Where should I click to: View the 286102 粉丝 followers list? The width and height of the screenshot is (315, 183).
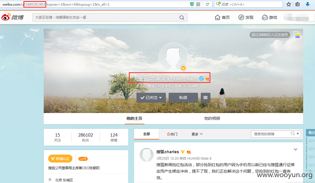point(85,137)
